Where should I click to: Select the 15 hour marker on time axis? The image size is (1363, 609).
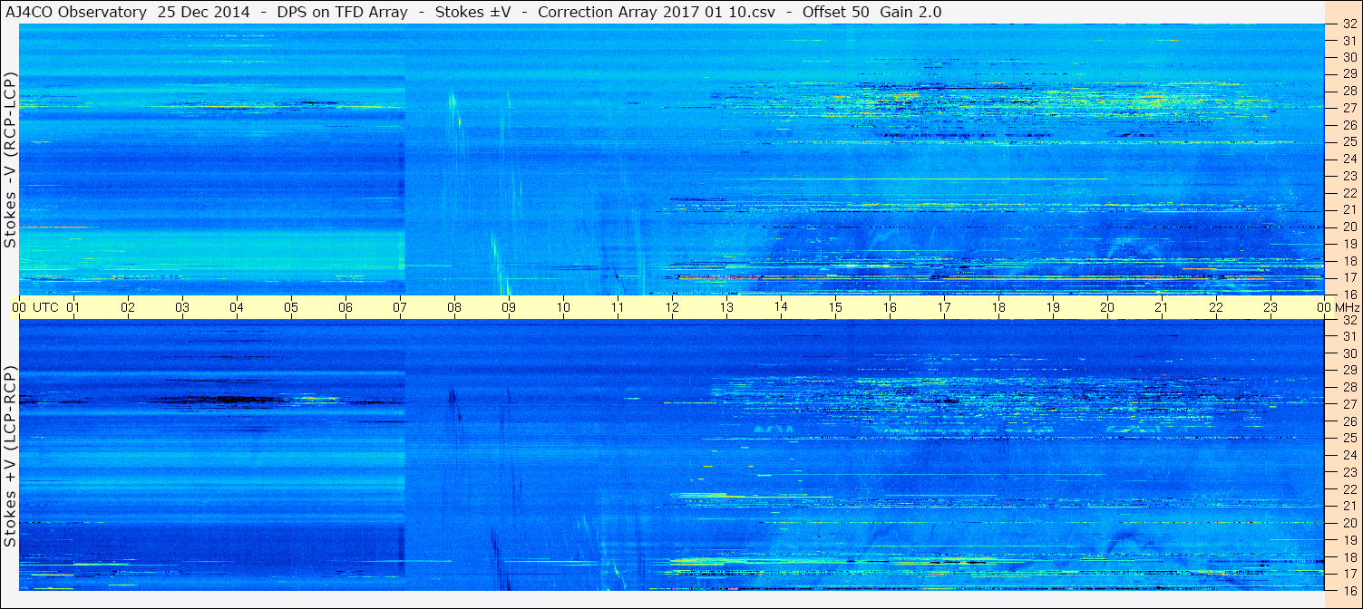tap(835, 307)
